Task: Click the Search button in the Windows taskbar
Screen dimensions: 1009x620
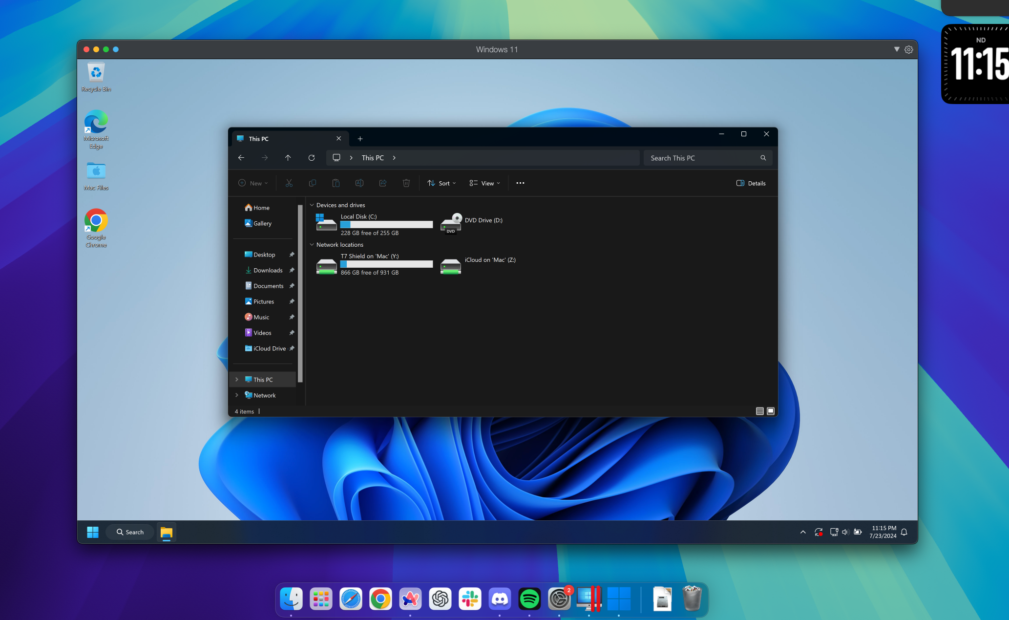Action: coord(129,532)
